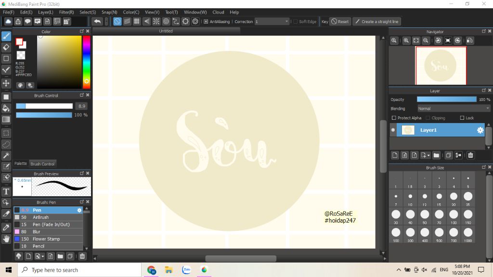Undock the Brush Size panel
Screen dimensions: 493x277
(483, 167)
